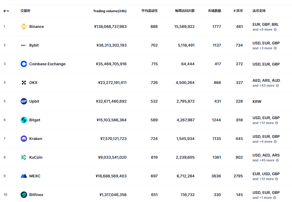292x202 pixels.
Task: Sort by 平均流动性 column header
Action: click(x=149, y=11)
